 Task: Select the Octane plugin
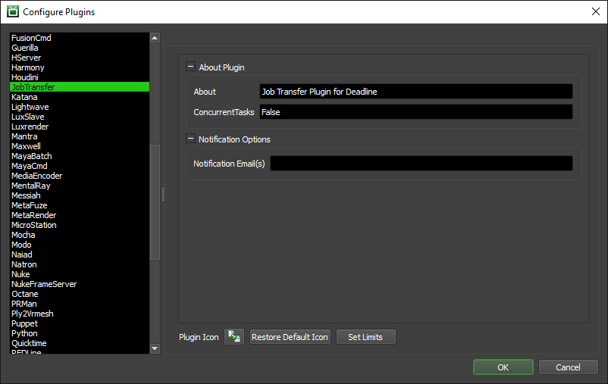click(x=25, y=294)
